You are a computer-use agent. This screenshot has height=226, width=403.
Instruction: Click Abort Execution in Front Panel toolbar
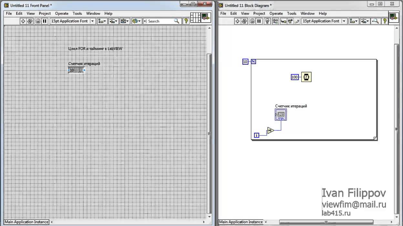(38, 21)
